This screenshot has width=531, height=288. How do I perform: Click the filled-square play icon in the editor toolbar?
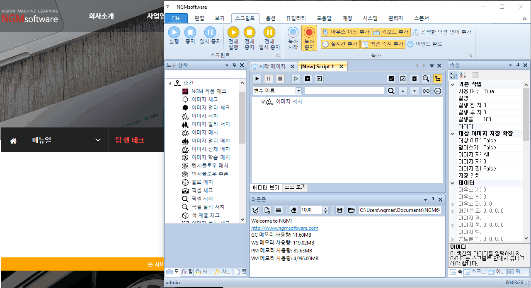[308, 78]
